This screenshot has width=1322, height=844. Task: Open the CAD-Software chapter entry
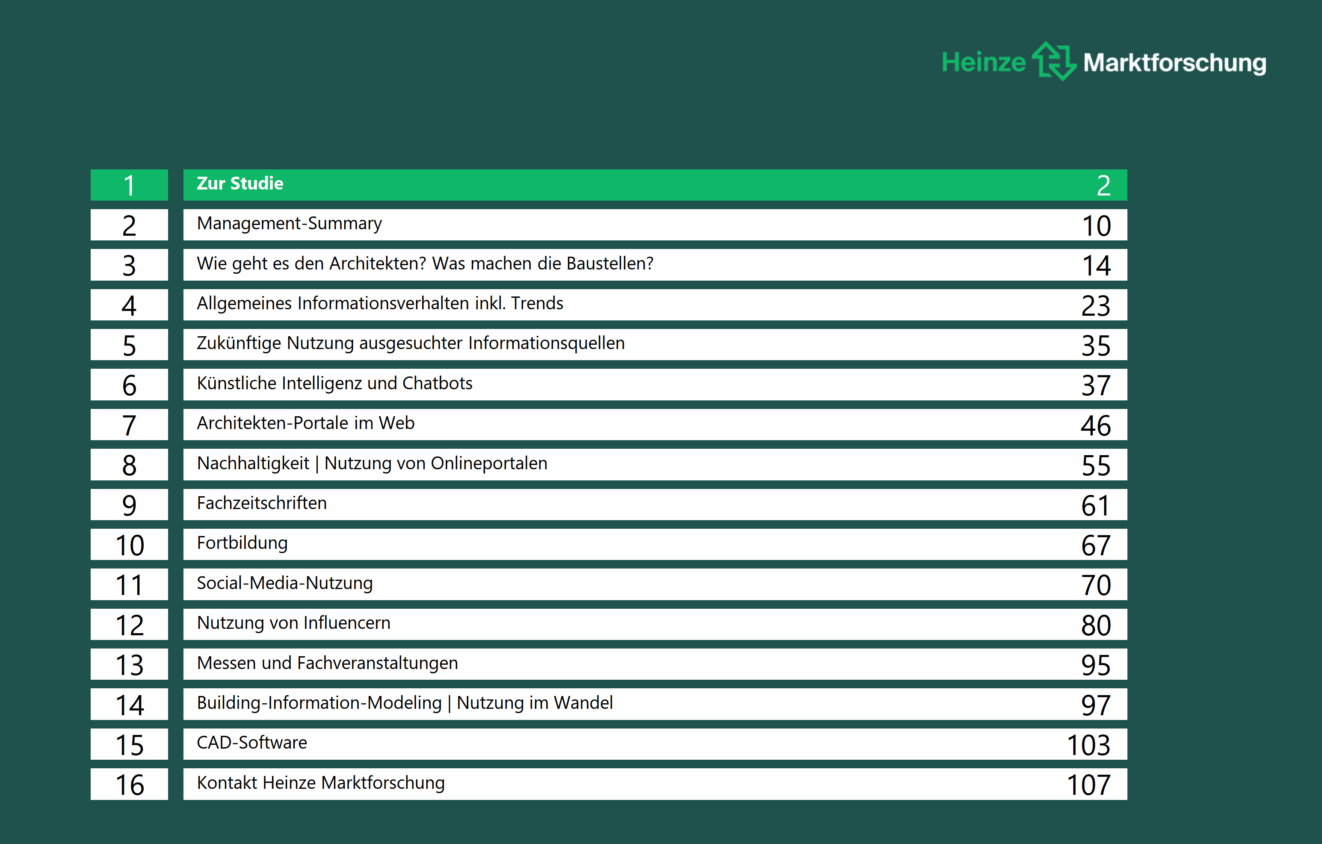click(252, 743)
